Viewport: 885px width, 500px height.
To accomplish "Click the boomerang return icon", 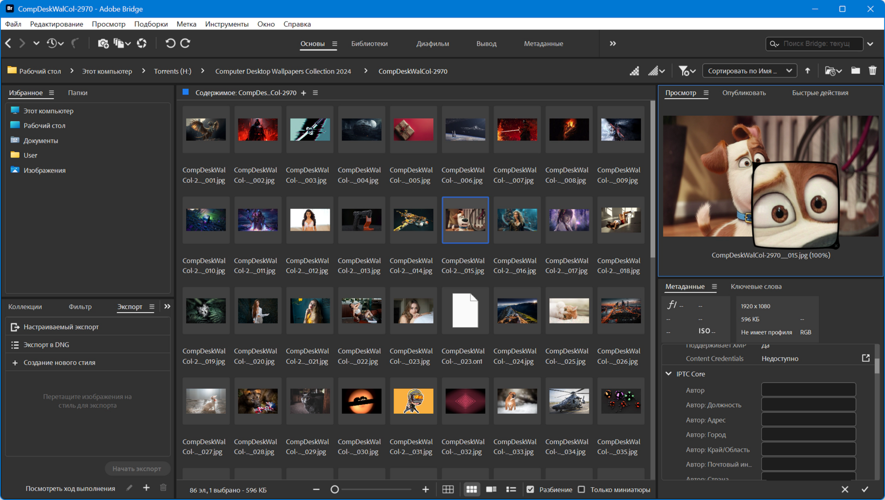I will coord(75,43).
